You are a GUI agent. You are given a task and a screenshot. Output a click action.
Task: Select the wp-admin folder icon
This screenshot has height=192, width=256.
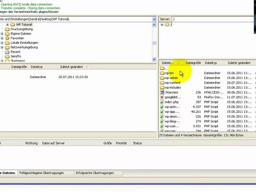click(x=162, y=78)
